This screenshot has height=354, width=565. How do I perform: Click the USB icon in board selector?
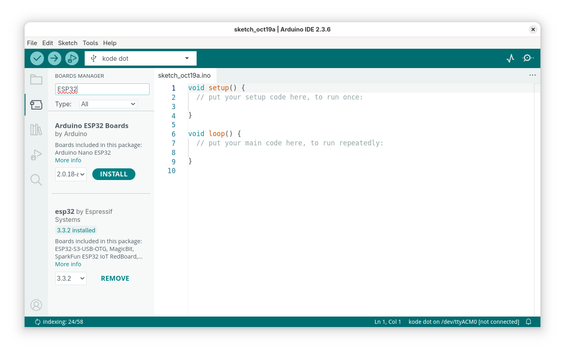(93, 58)
